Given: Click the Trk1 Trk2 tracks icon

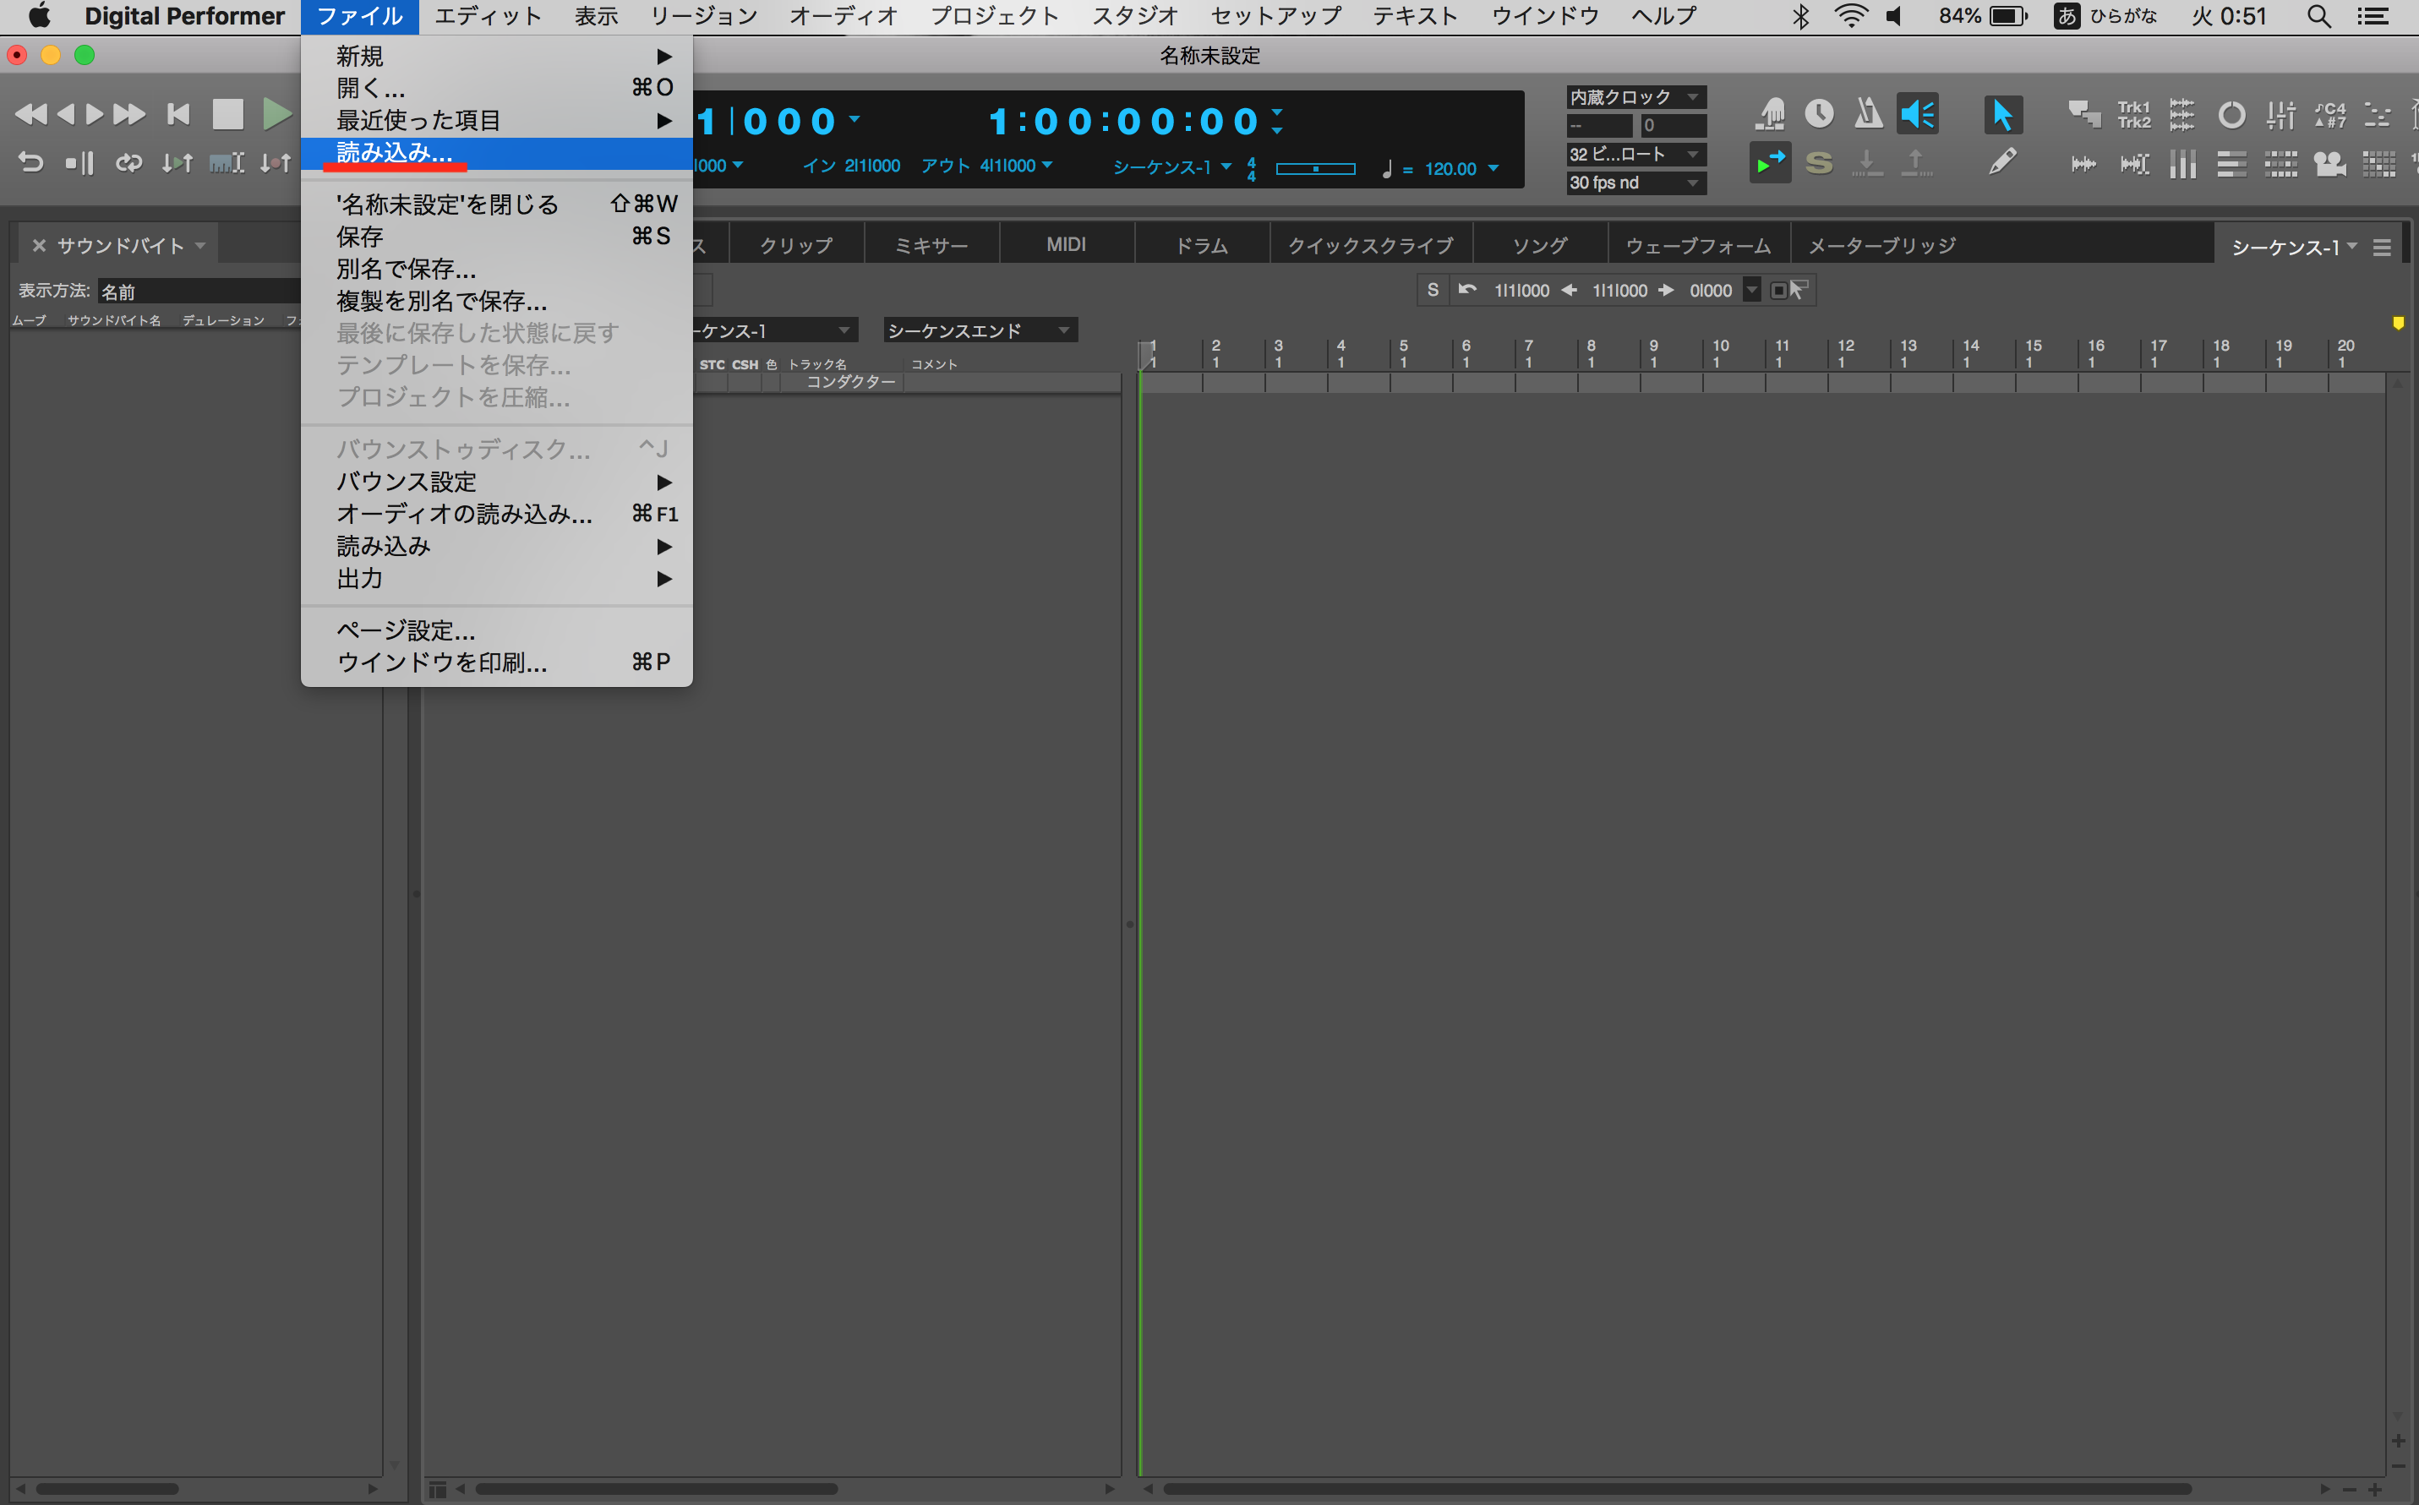Looking at the screenshot, I should 2132,114.
